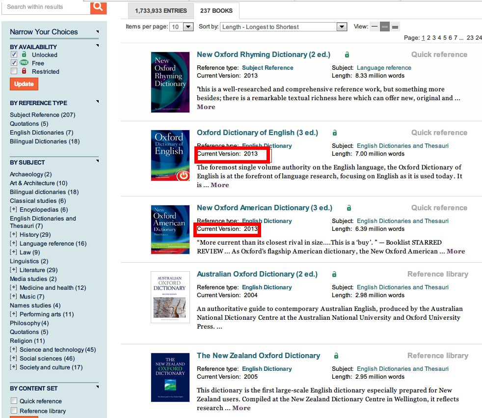Enable the Restricted availability checkbox
This screenshot has height=418, width=482.
14,71
